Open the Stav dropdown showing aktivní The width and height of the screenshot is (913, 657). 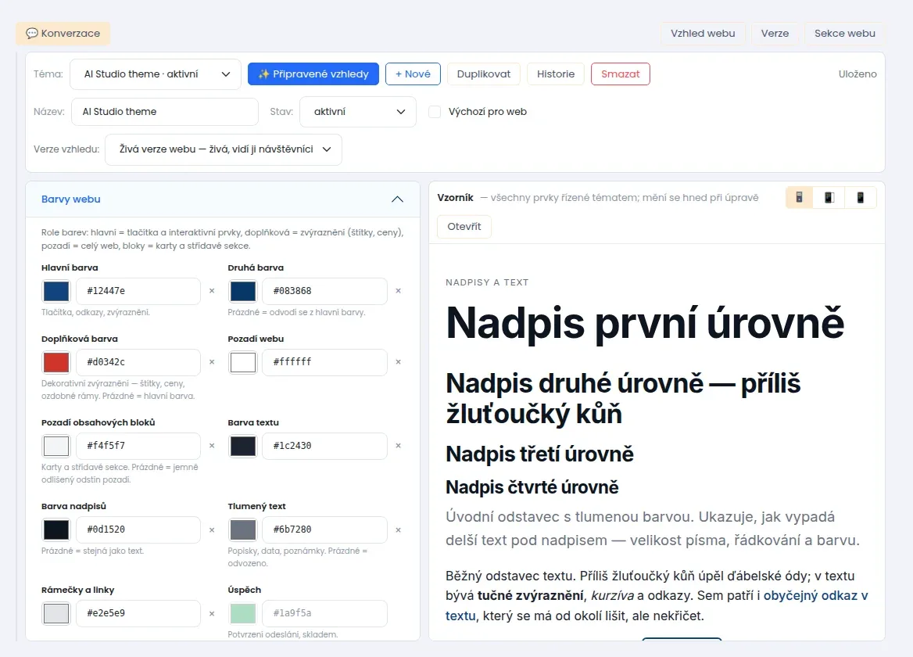click(357, 112)
